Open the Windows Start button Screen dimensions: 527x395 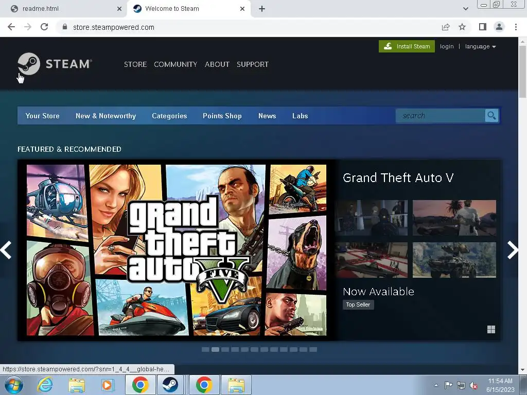14,385
